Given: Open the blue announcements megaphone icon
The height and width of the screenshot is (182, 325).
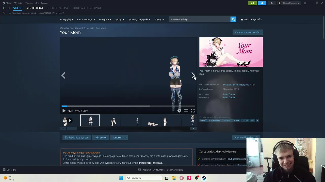Looking at the screenshot, I should [x=262, y=3].
